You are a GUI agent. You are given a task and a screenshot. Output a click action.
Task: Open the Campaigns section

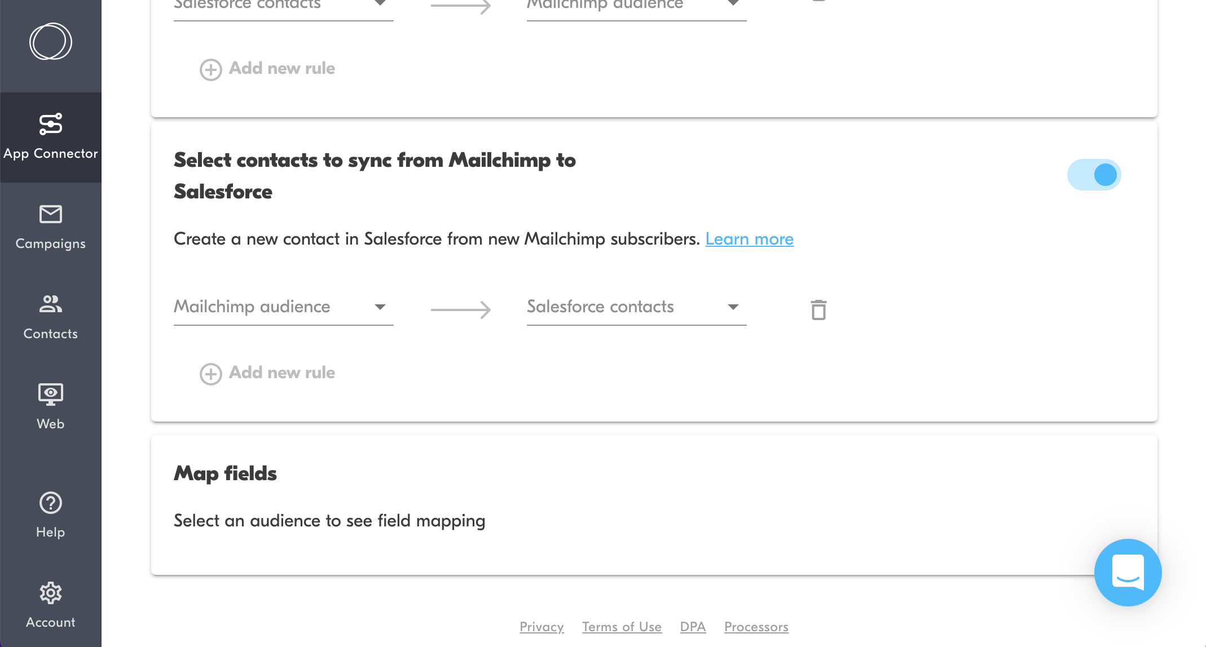click(51, 225)
